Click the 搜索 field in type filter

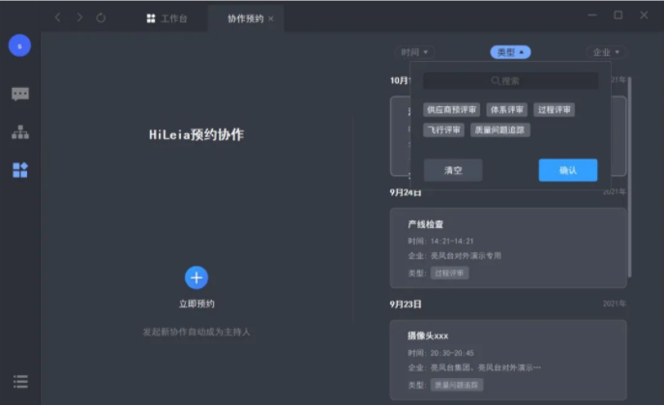[x=510, y=81]
